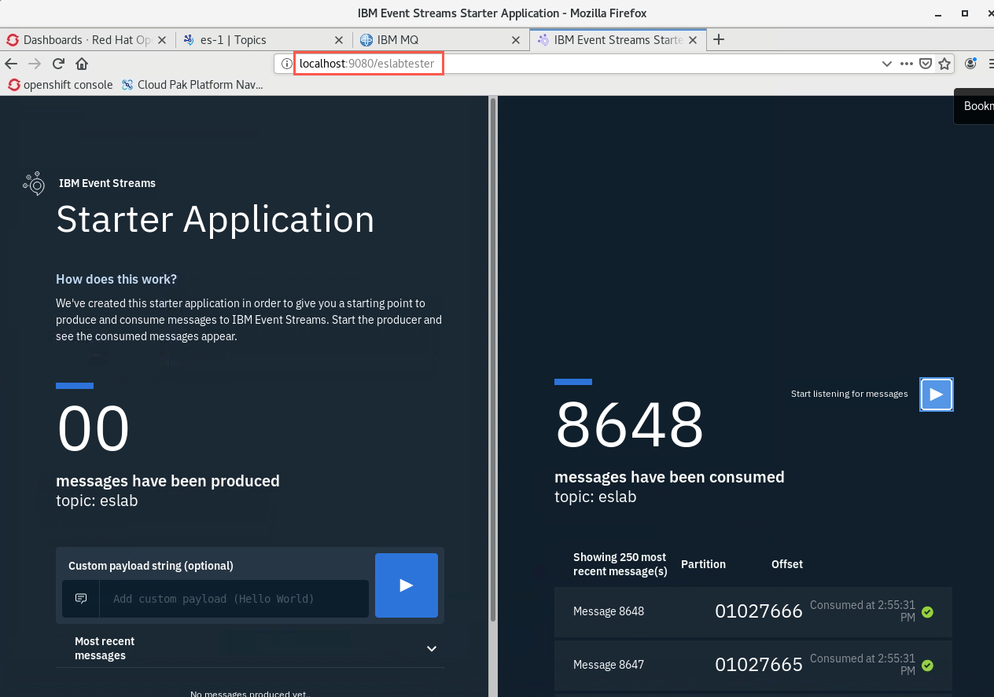Image resolution: width=994 pixels, height=697 pixels.
Task: Click the IBM Event Streams logo icon
Action: (x=34, y=183)
